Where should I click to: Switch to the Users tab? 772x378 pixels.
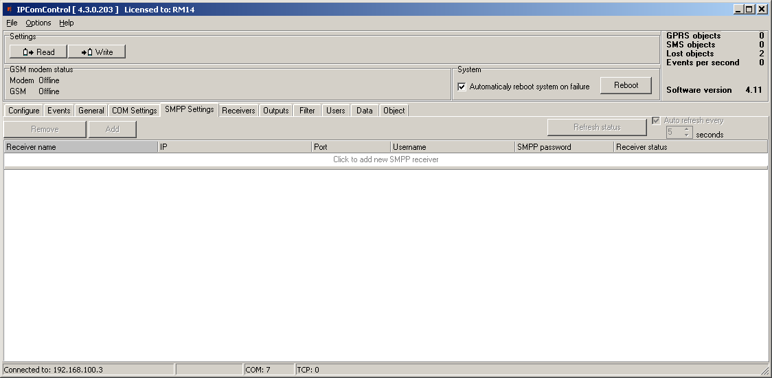click(x=336, y=111)
